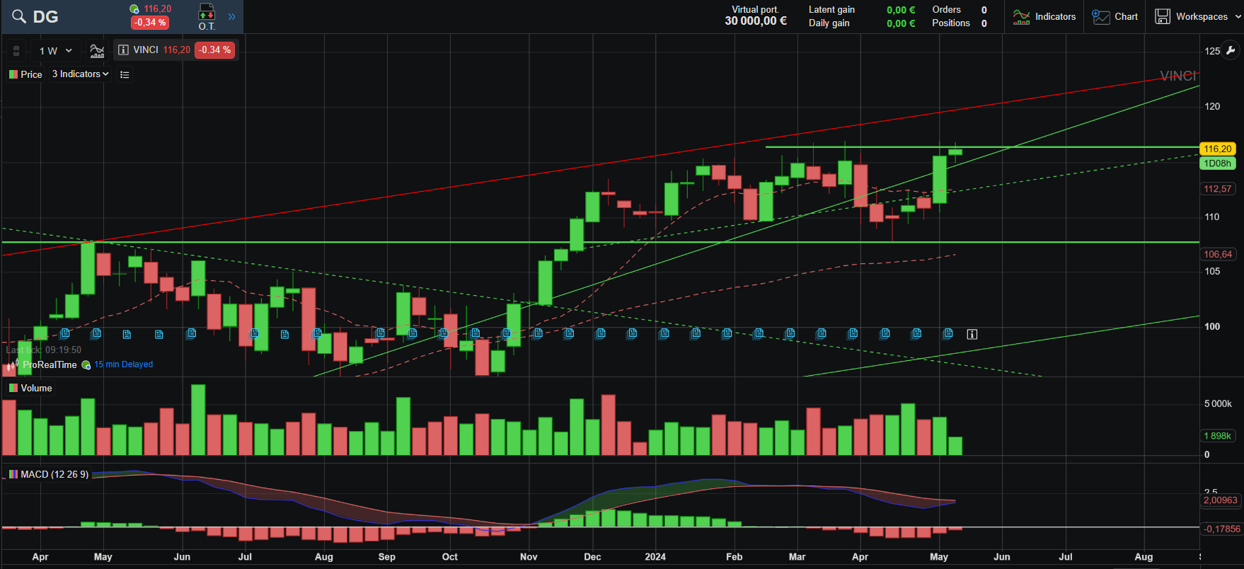Click the info marker icon near May
Viewport: 1244px width, 569px height.
pyautogui.click(x=972, y=334)
